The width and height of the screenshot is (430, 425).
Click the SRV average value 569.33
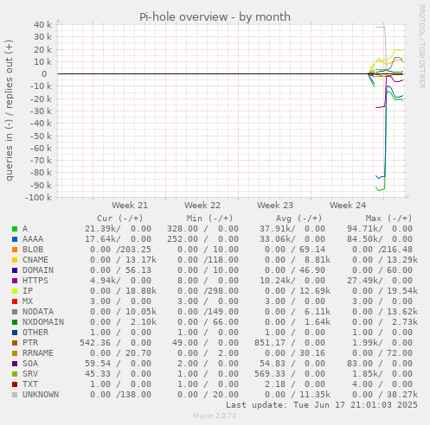click(x=270, y=374)
